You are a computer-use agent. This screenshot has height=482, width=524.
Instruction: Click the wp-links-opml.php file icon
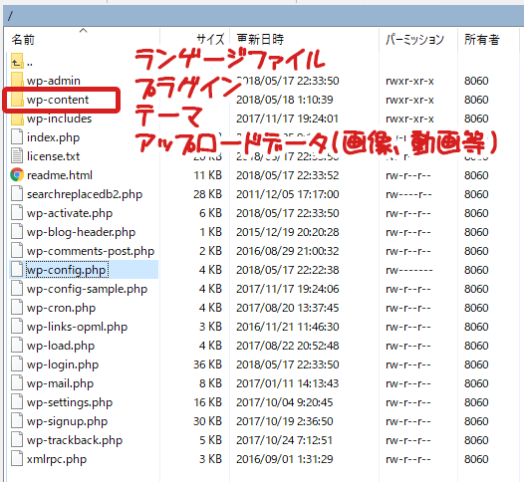[17, 327]
